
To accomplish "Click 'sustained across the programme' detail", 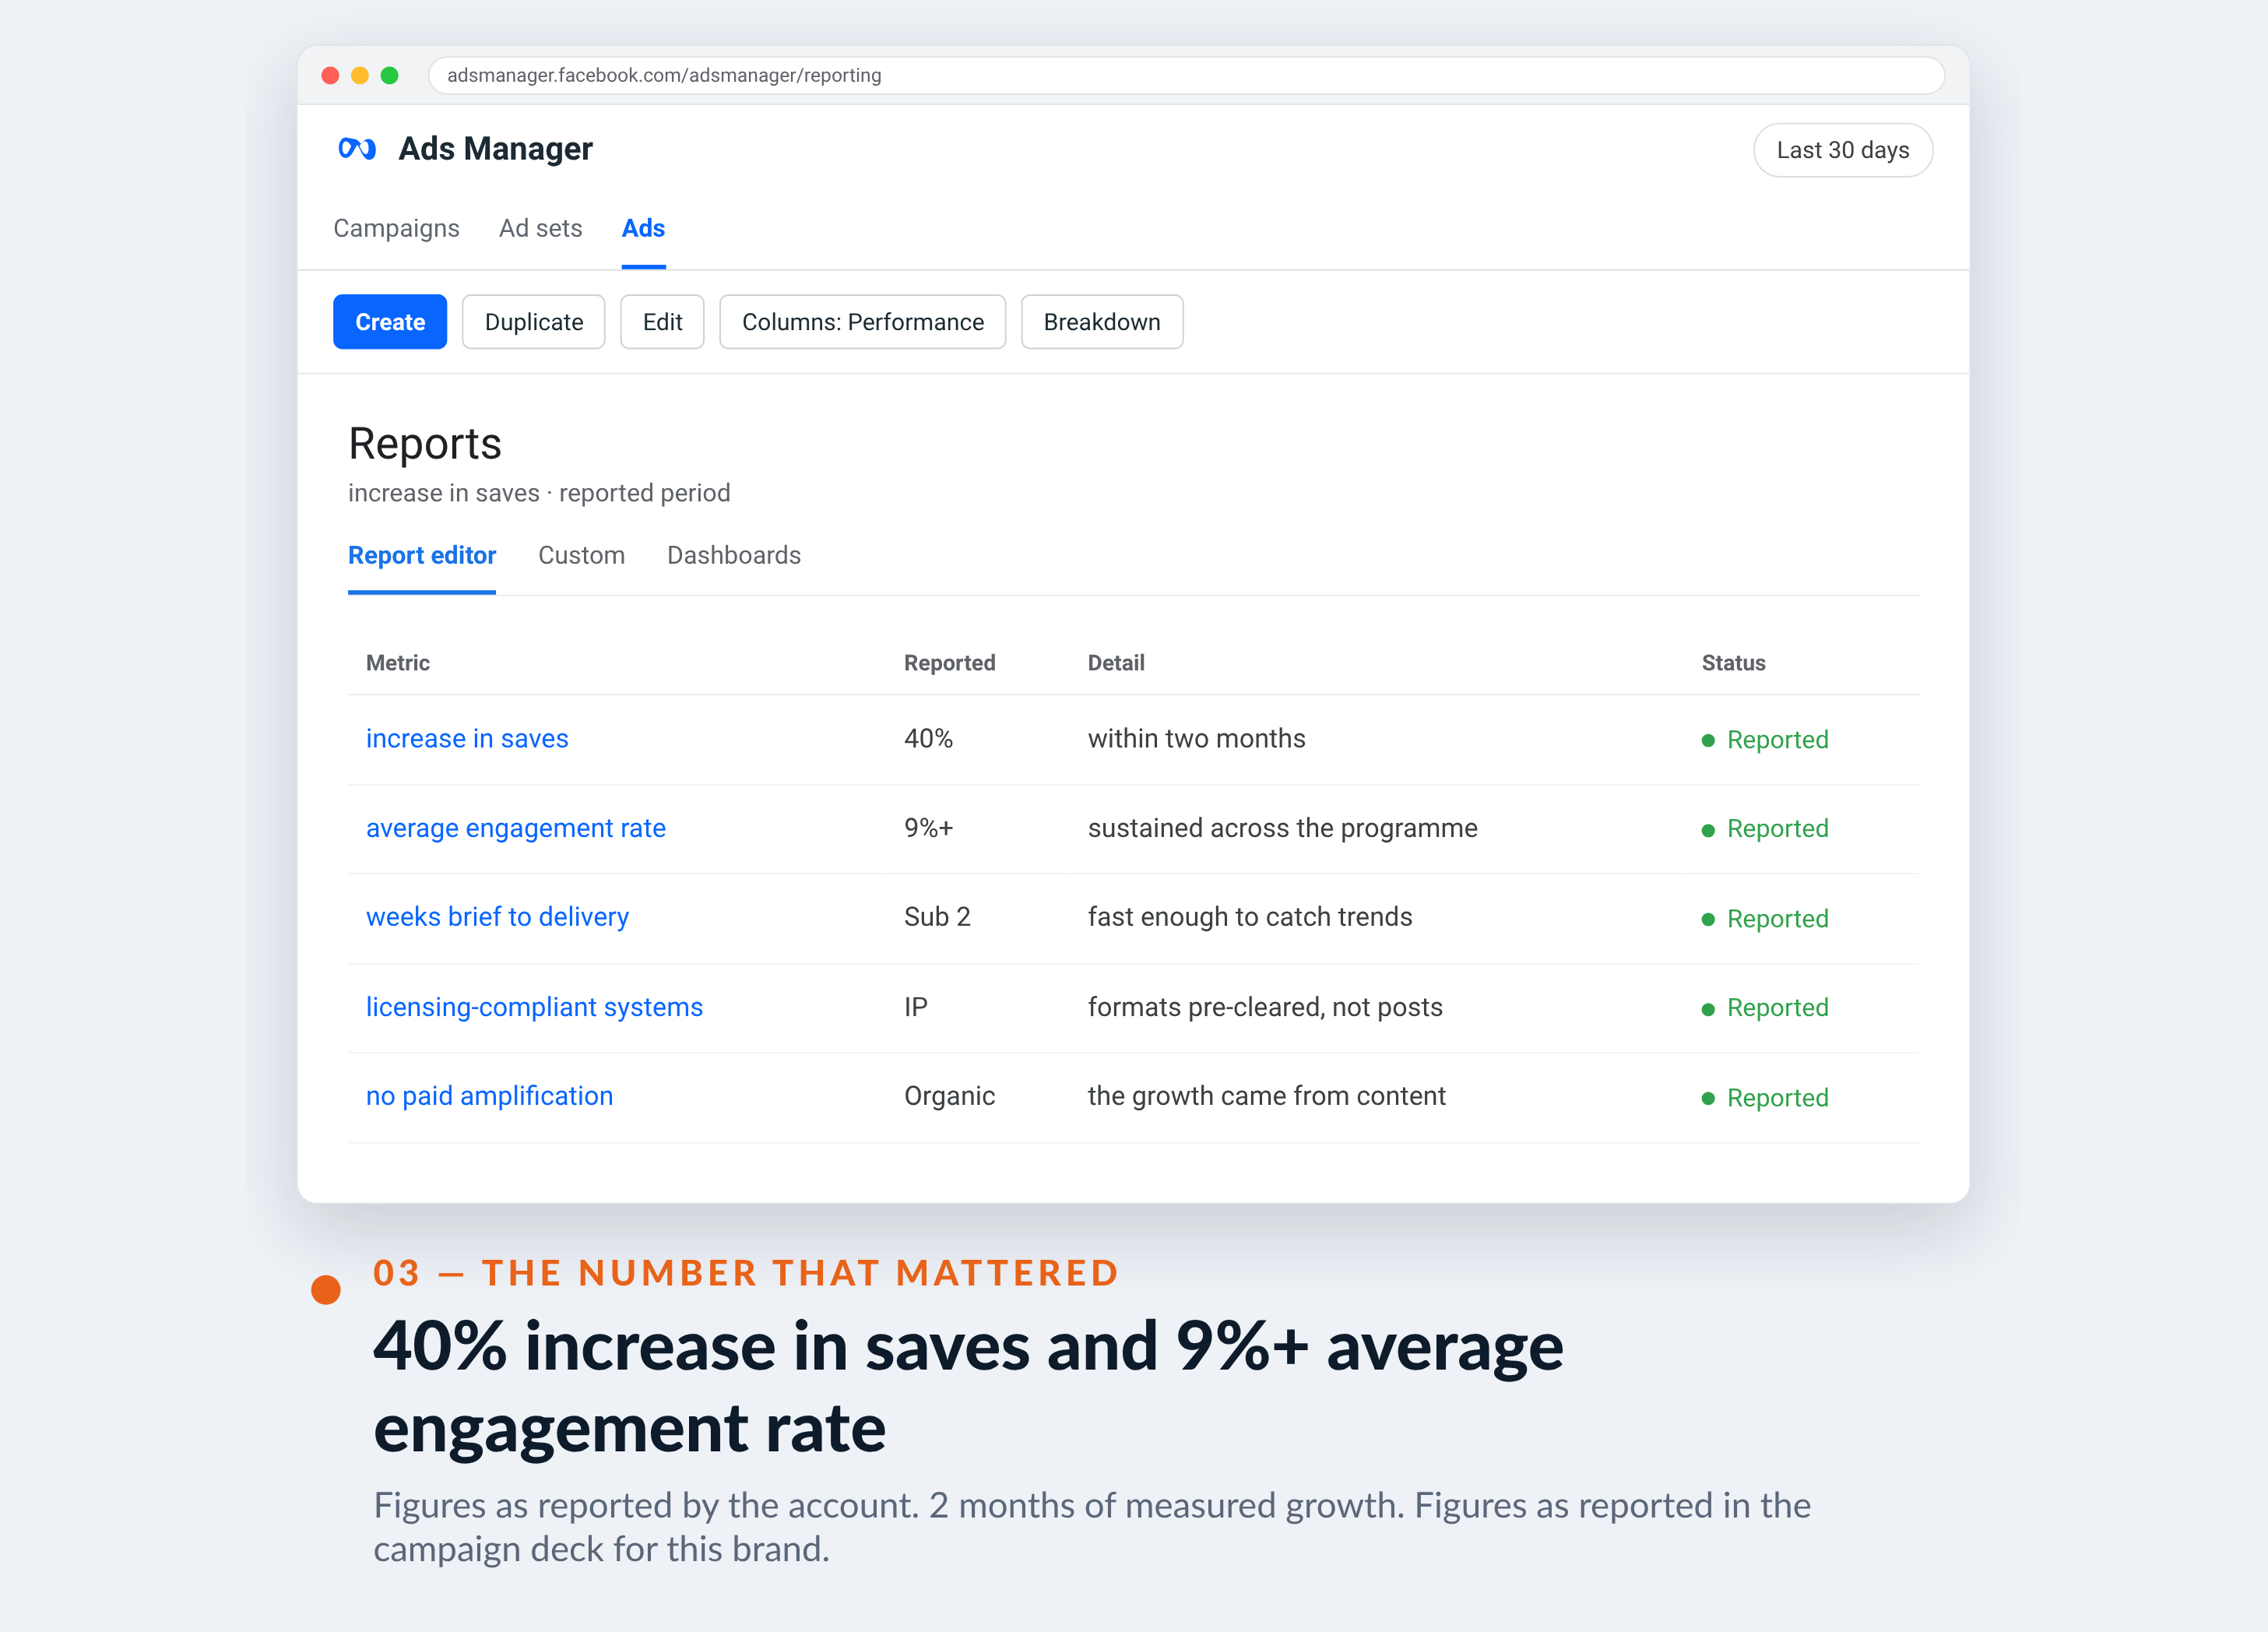I will pos(1282,828).
